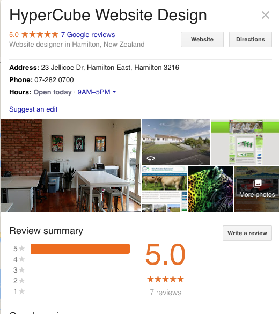Screen dimensions: 279x314
Task: Open the cows website screenshot thumbnail
Action: (x=165, y=189)
